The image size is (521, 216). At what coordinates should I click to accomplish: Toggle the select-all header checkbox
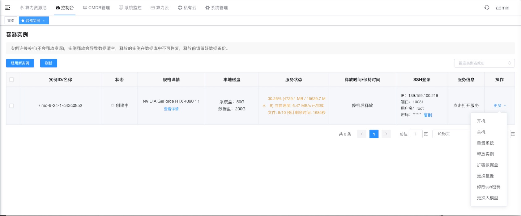[x=12, y=80]
